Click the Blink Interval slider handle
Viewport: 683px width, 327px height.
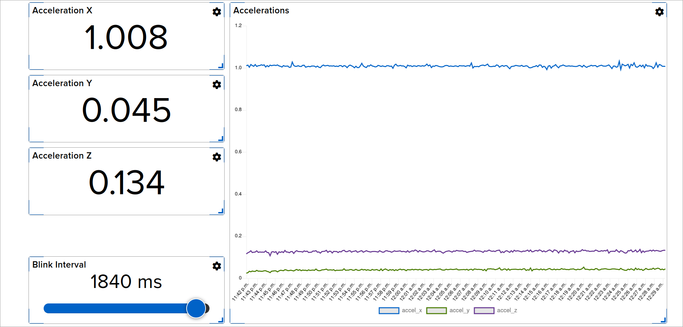click(x=196, y=308)
